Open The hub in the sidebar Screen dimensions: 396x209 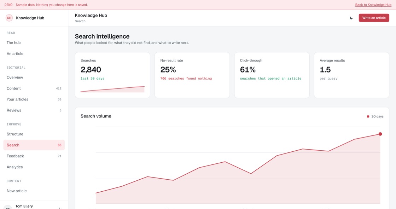coord(34,43)
